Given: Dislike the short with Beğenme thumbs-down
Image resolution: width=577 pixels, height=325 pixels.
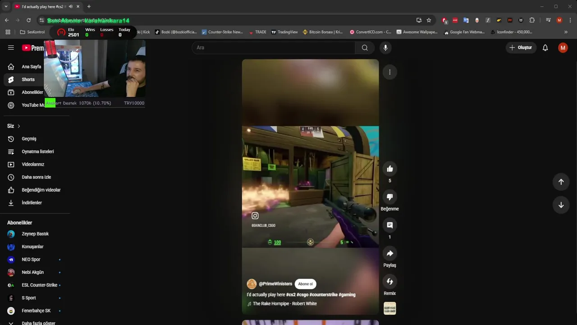Looking at the screenshot, I should point(390,197).
